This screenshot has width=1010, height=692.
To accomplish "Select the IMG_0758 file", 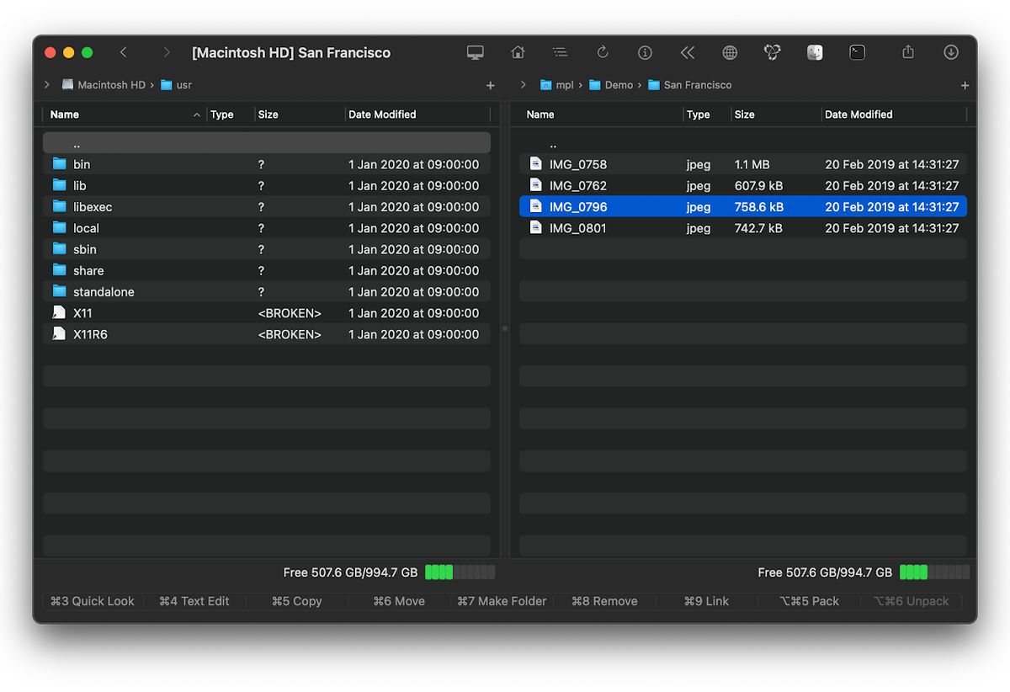I will (743, 164).
